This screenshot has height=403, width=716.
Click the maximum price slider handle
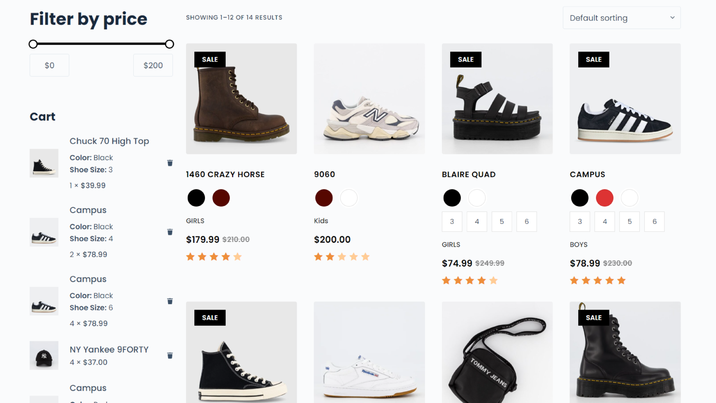coord(170,44)
